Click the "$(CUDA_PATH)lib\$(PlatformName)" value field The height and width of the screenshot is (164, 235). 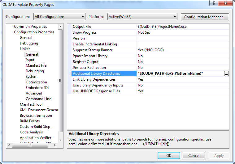tap(181, 74)
